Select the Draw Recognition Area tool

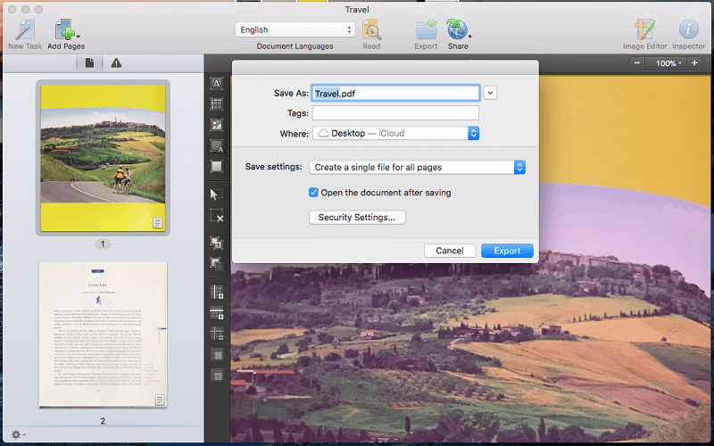(x=217, y=167)
